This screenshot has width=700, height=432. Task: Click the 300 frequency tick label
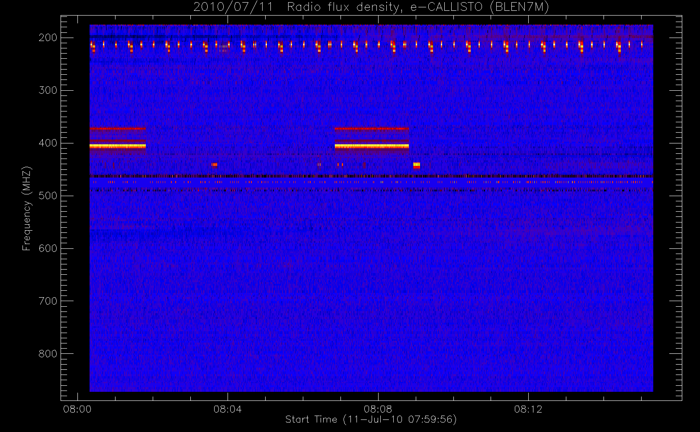coord(48,90)
